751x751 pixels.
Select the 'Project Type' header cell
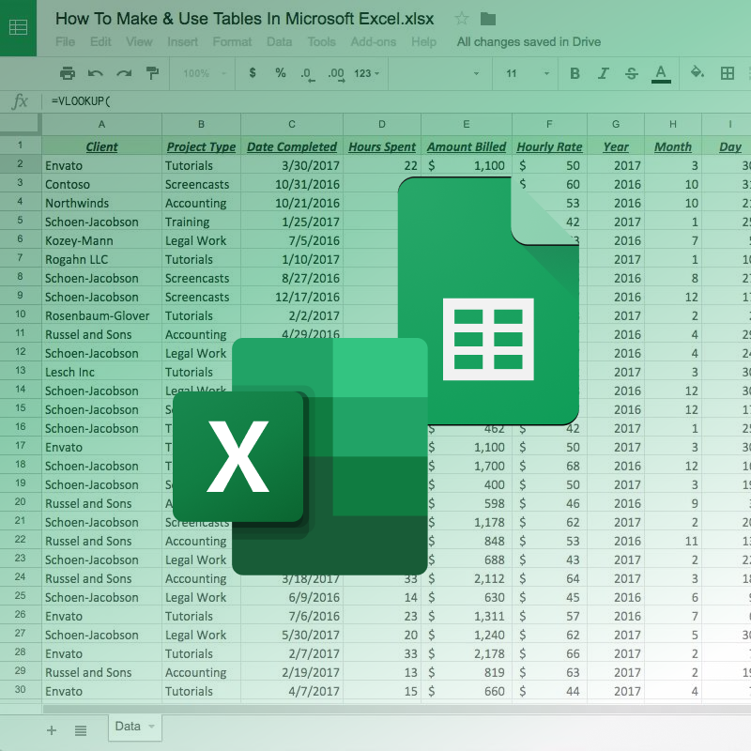pos(201,146)
